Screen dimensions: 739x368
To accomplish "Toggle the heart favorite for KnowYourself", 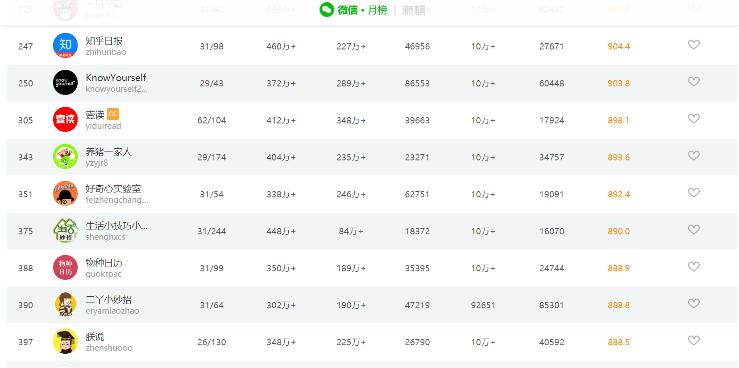I will (x=693, y=82).
